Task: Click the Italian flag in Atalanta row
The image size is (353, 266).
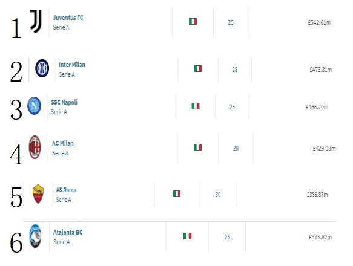Action: click(x=188, y=236)
